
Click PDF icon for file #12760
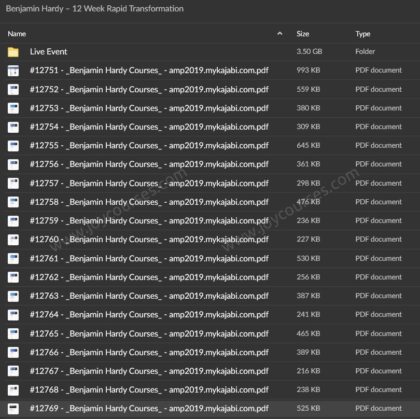click(x=13, y=240)
